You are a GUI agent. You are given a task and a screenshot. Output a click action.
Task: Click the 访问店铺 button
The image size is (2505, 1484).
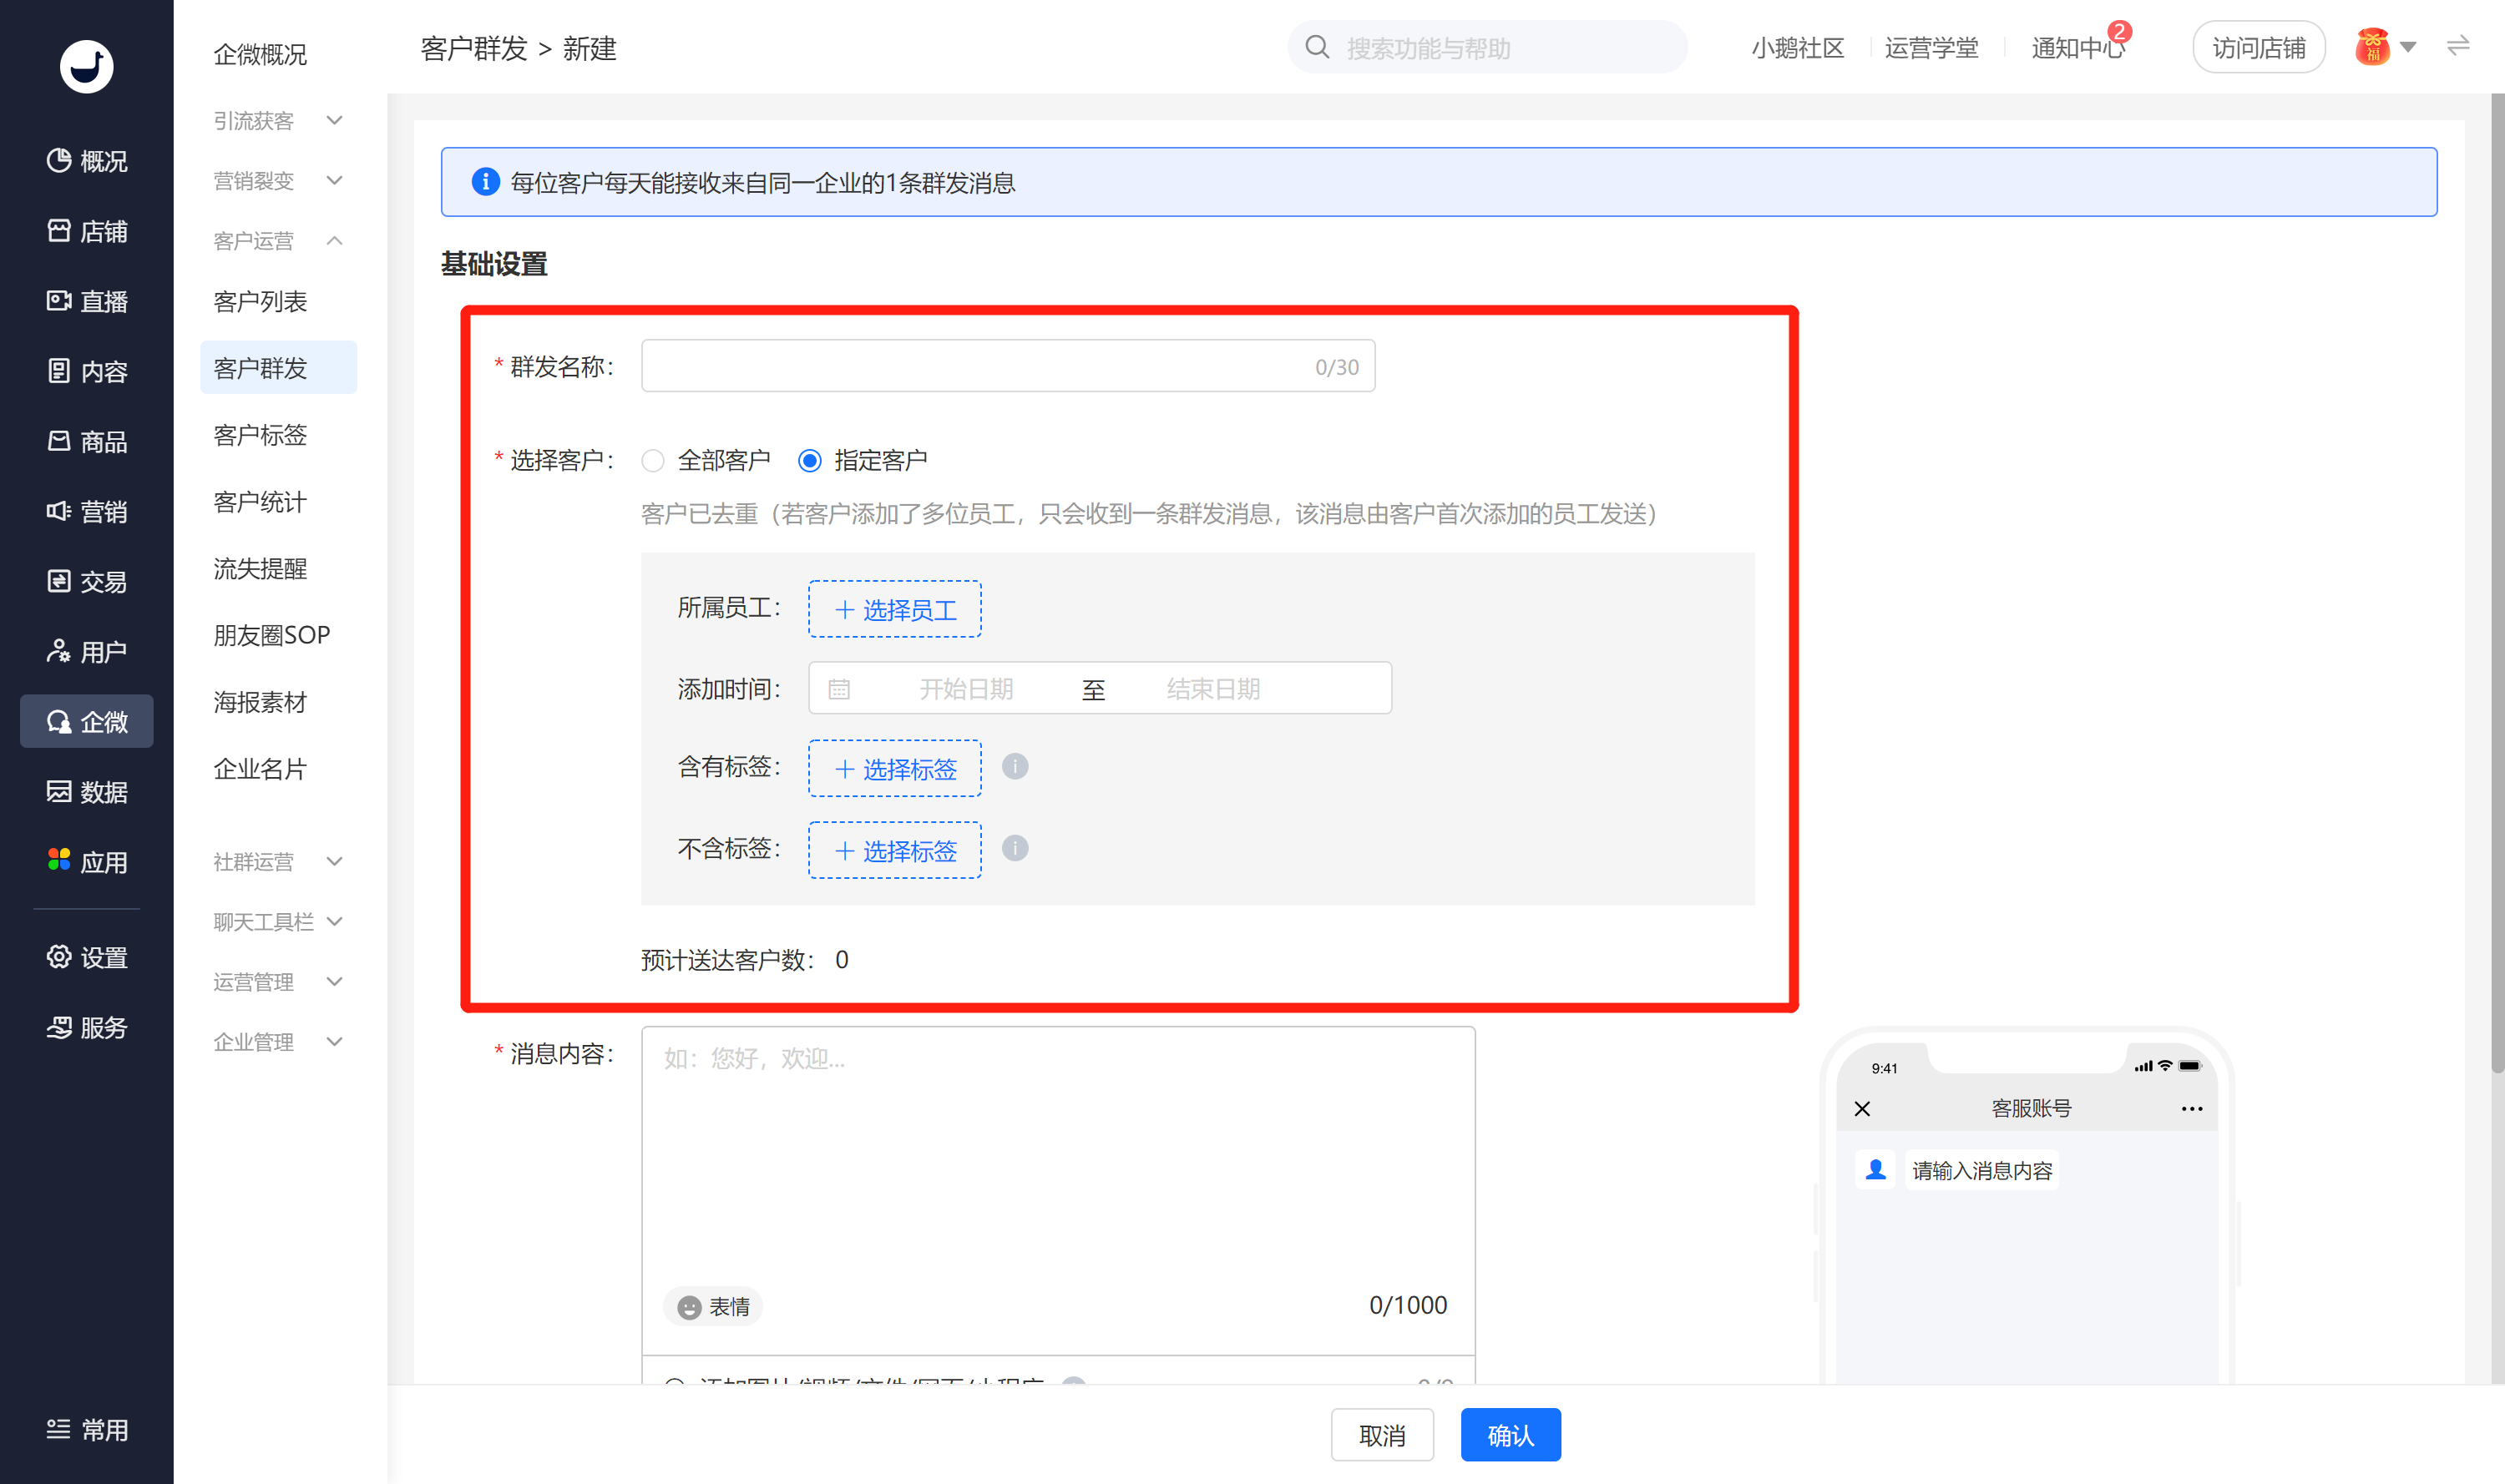pyautogui.click(x=2258, y=47)
